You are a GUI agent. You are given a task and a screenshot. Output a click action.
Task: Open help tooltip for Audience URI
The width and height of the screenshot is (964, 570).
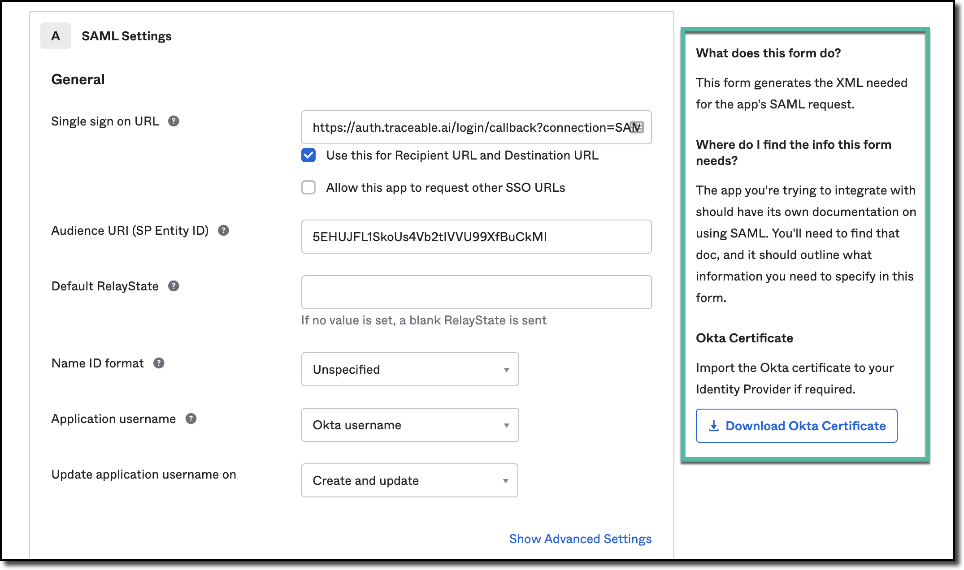[223, 230]
